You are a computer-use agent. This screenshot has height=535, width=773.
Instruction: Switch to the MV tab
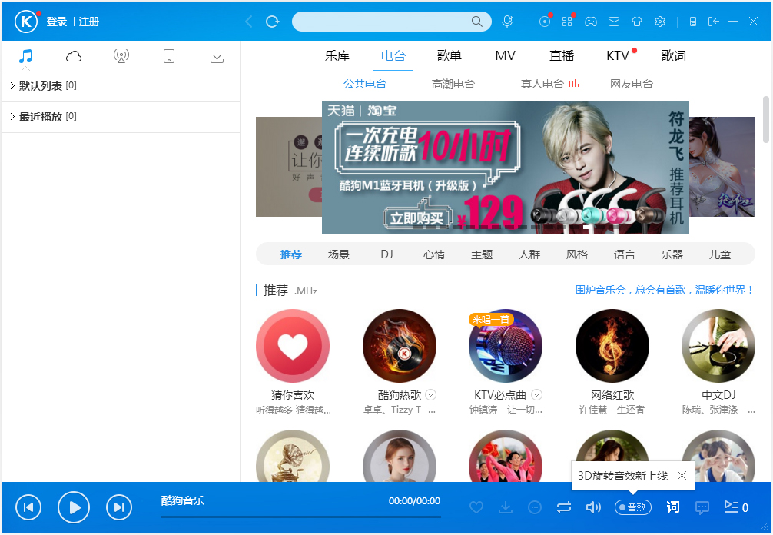(x=506, y=55)
